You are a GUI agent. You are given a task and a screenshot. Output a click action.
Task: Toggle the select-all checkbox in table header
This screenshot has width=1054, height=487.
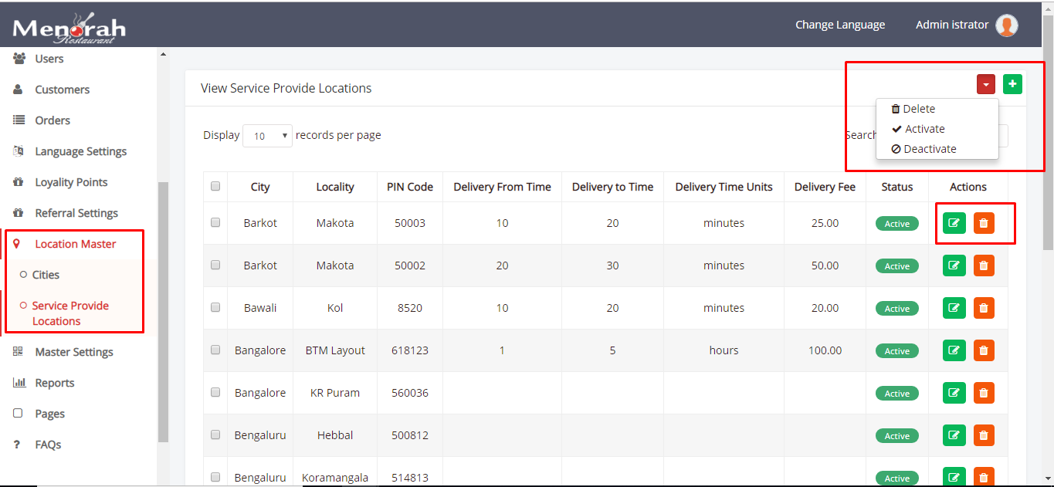[215, 186]
